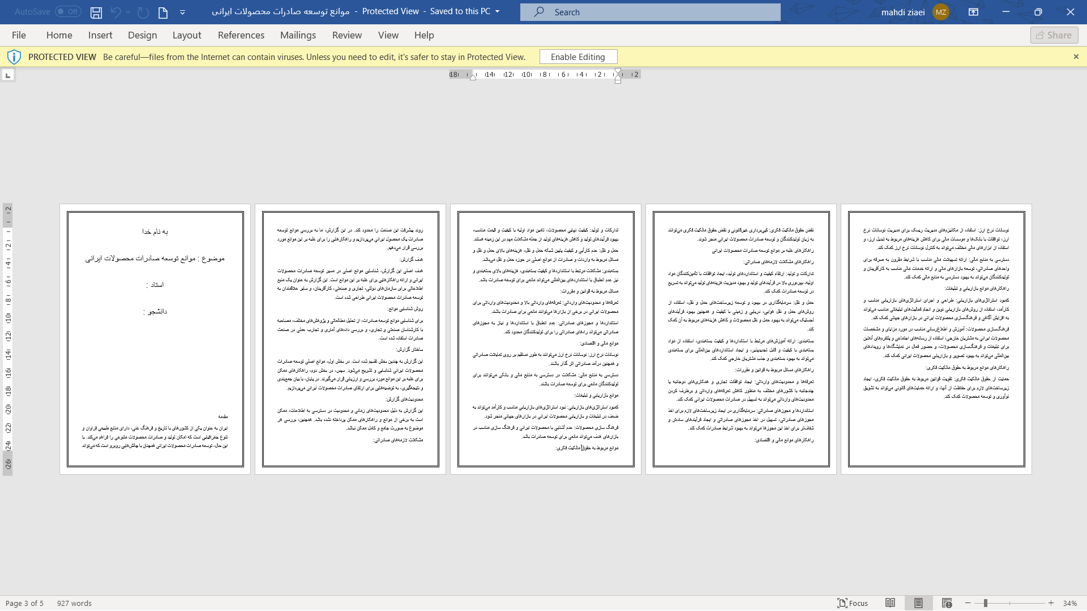Click the MZ account avatar
This screenshot has height=611, width=1087.
click(x=940, y=12)
